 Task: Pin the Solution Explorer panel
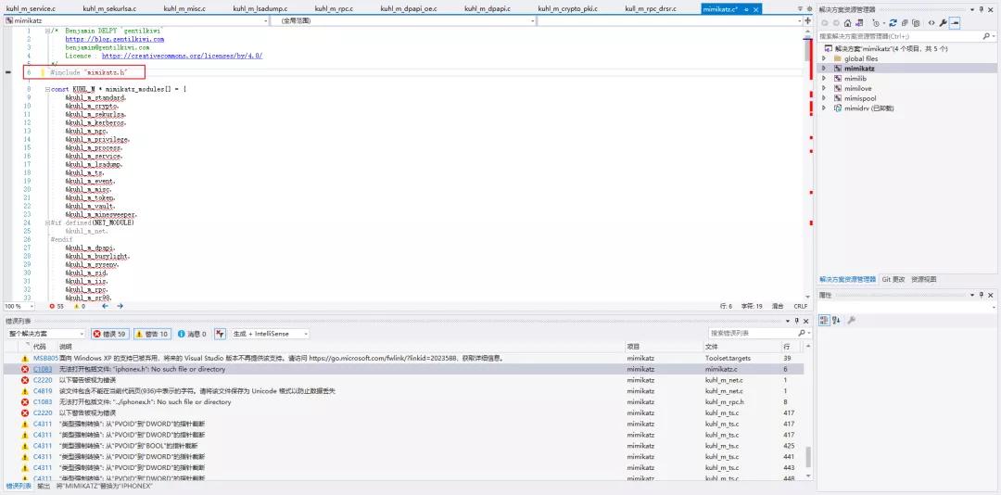tap(982, 9)
